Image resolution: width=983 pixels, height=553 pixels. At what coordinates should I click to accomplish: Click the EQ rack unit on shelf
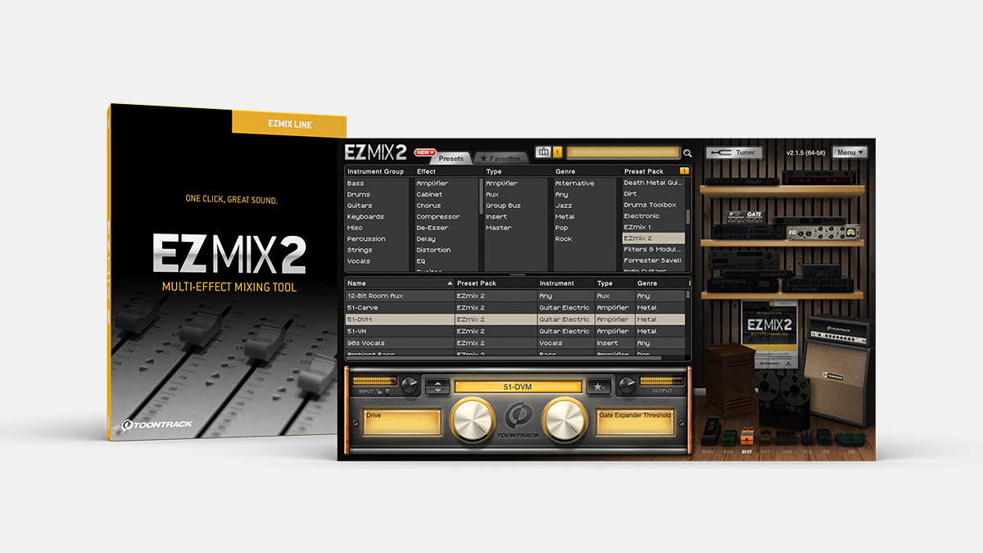(823, 232)
